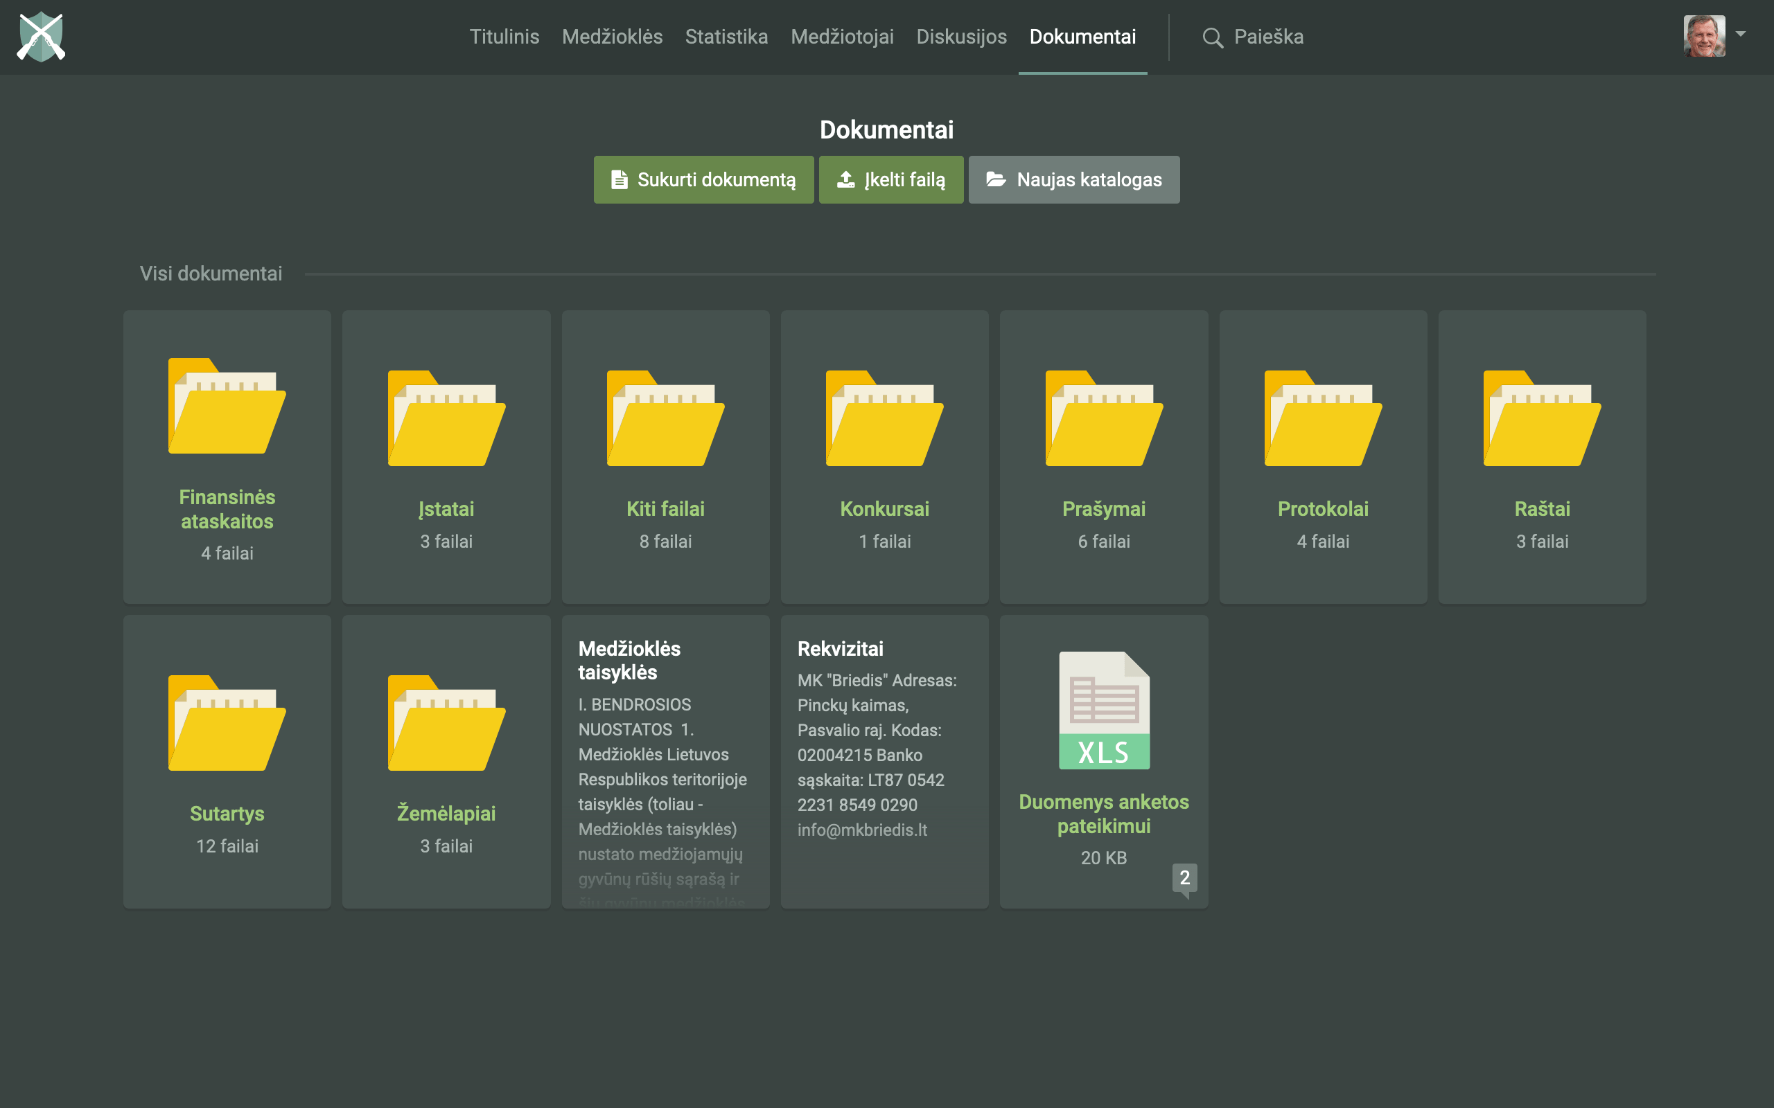
Task: Click the search magnifier icon
Action: pyautogui.click(x=1213, y=37)
